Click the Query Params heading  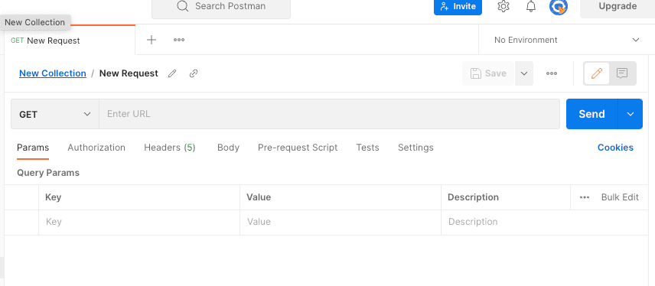(x=48, y=173)
